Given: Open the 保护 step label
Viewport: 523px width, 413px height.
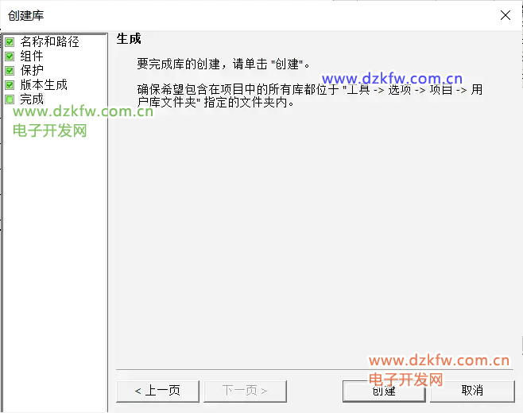Looking at the screenshot, I should (x=32, y=71).
